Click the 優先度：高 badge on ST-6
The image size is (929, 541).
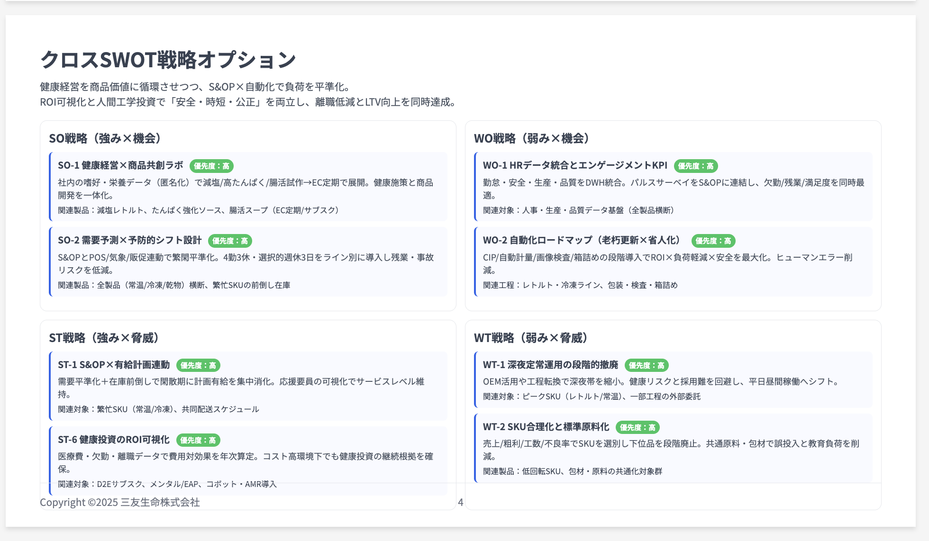200,440
